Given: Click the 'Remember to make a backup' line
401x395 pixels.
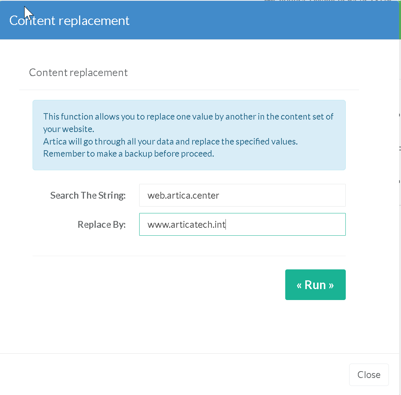Looking at the screenshot, I should [129, 154].
